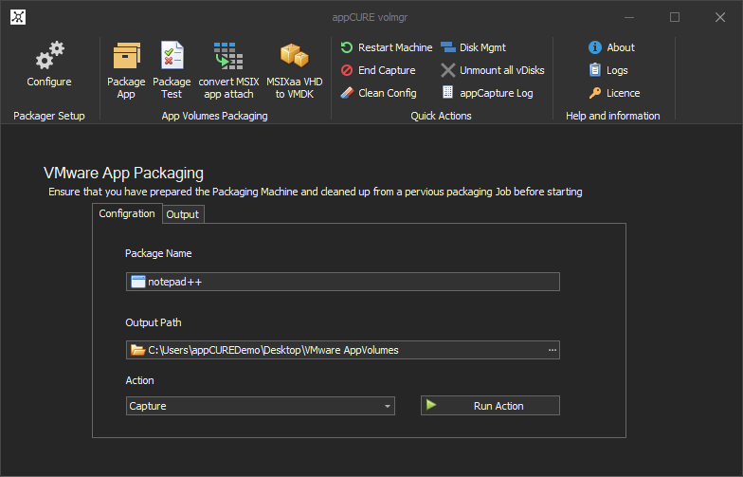743x477 pixels.
Task: Click the Unmount all vDisks label
Action: click(x=502, y=70)
